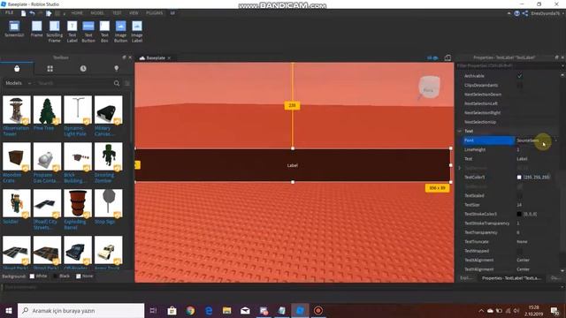Open Toolbox search filter options icon
The height and width of the screenshot is (318, 566).
tap(127, 83)
